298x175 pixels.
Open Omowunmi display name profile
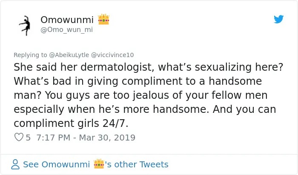click(67, 20)
